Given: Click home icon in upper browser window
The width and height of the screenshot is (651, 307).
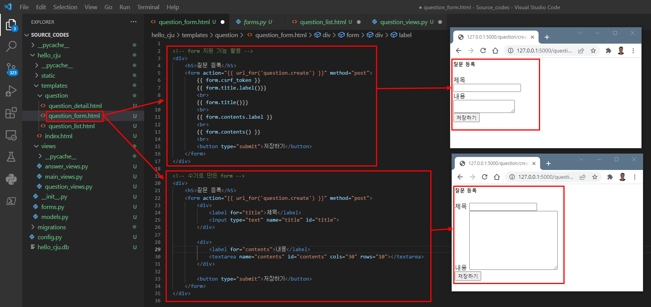Looking at the screenshot, I should click(495, 51).
